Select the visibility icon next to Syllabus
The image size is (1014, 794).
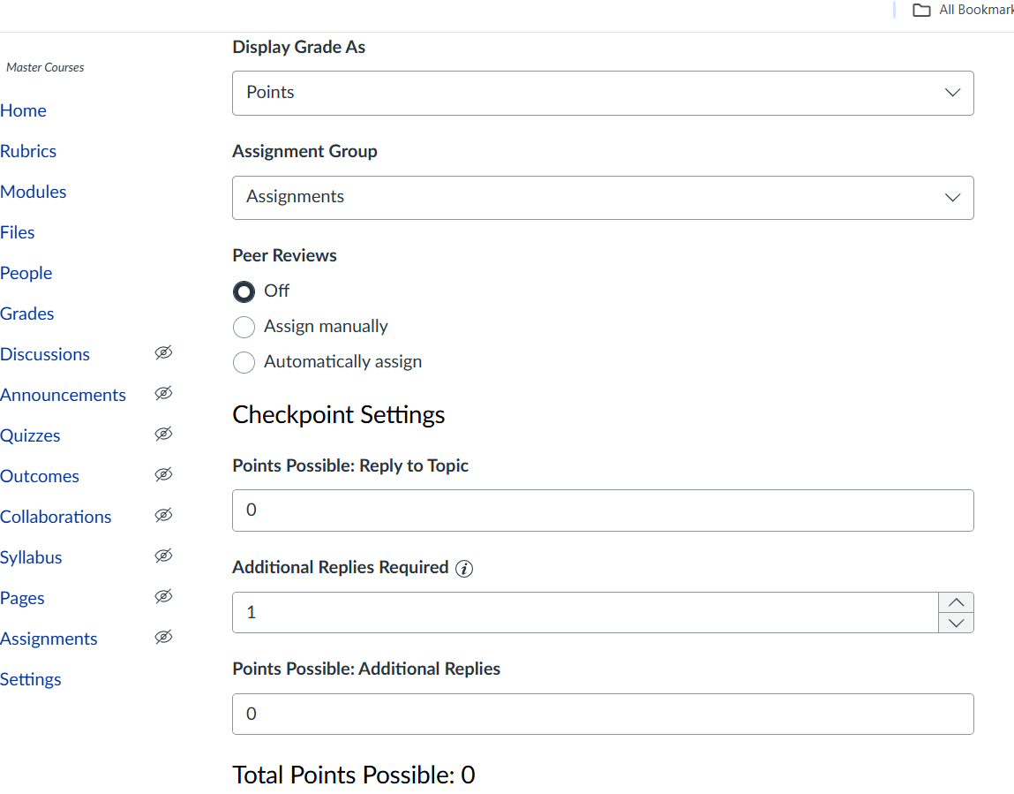click(x=163, y=556)
